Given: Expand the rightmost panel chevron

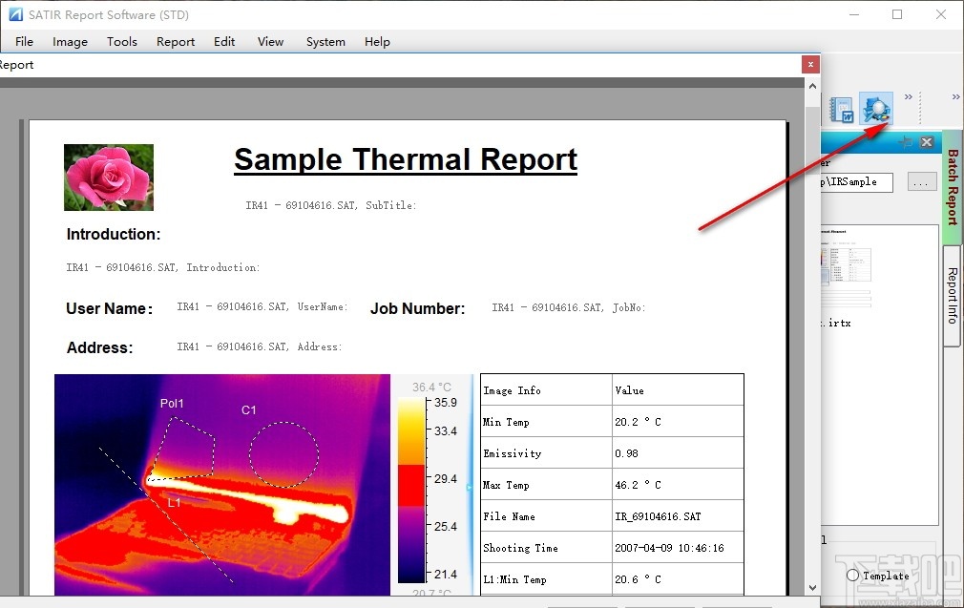Looking at the screenshot, I should coord(954,96).
